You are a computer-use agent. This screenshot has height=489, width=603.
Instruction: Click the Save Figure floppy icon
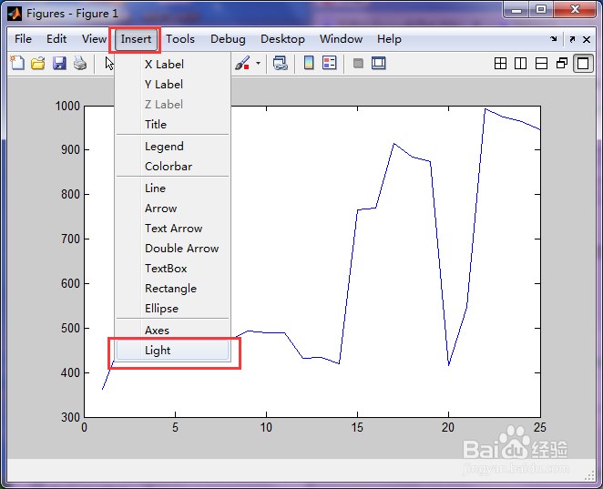click(59, 63)
